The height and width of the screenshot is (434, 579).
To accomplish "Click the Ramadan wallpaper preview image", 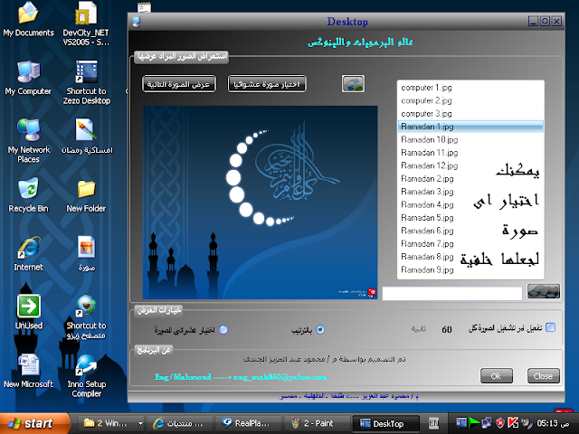I will [260, 203].
